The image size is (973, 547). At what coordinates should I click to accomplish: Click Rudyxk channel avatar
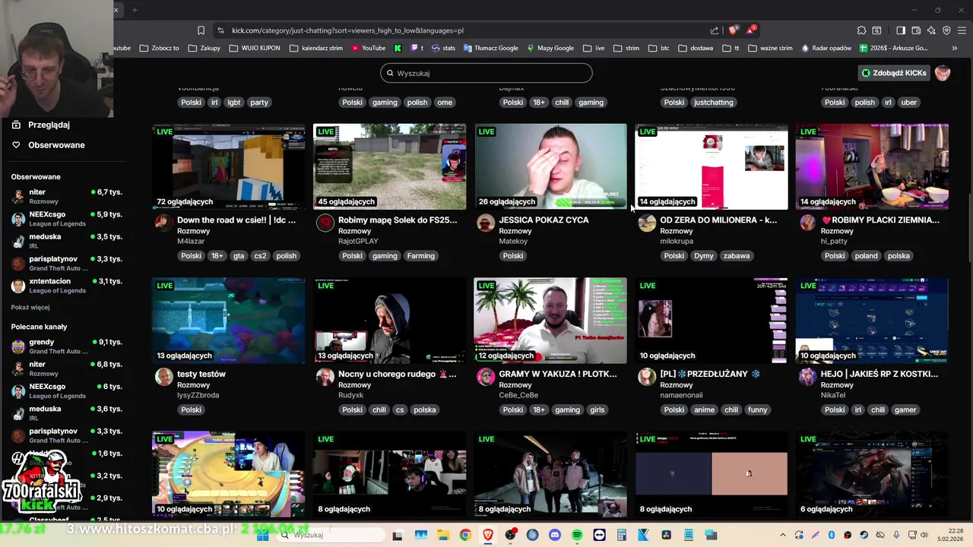325,377
